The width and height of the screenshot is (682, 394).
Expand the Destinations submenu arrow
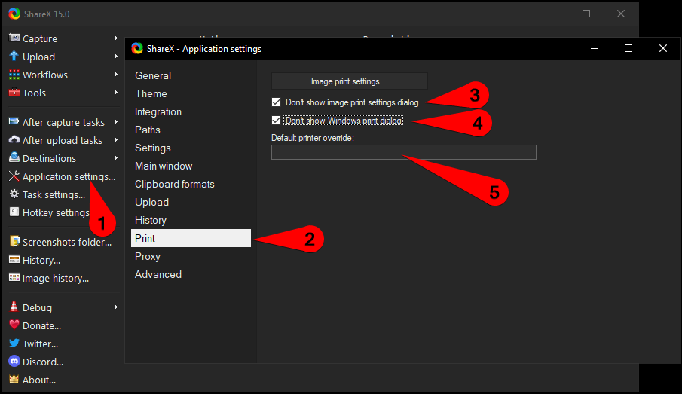116,158
